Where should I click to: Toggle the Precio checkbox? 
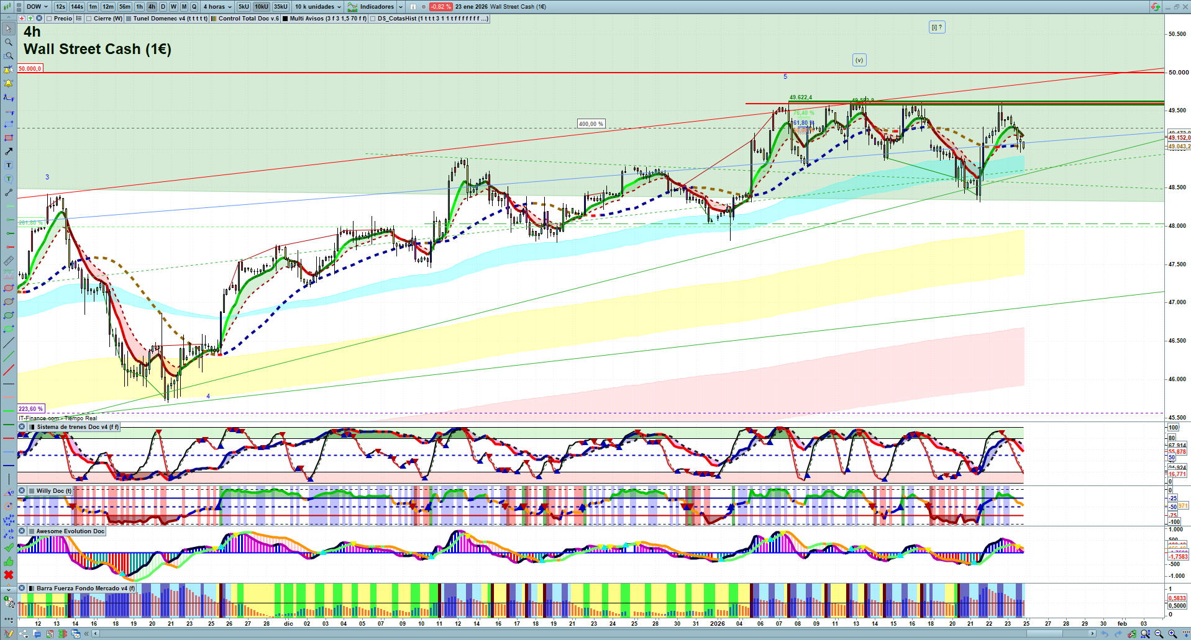[x=49, y=19]
